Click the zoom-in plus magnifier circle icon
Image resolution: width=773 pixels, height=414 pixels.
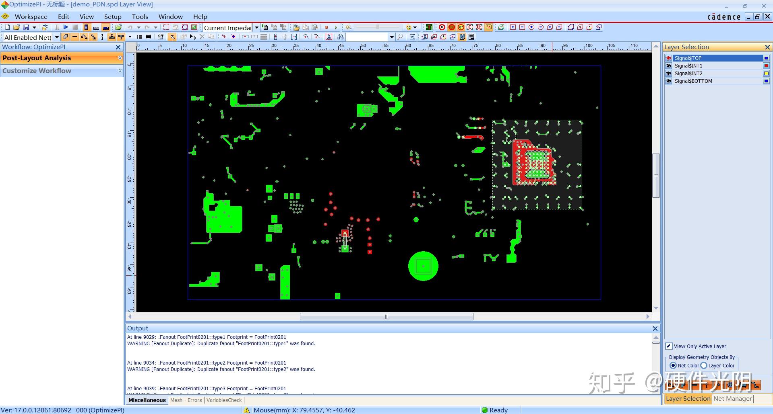click(531, 27)
